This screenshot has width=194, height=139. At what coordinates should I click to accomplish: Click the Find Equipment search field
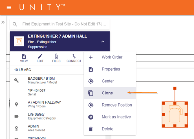pos(60,24)
